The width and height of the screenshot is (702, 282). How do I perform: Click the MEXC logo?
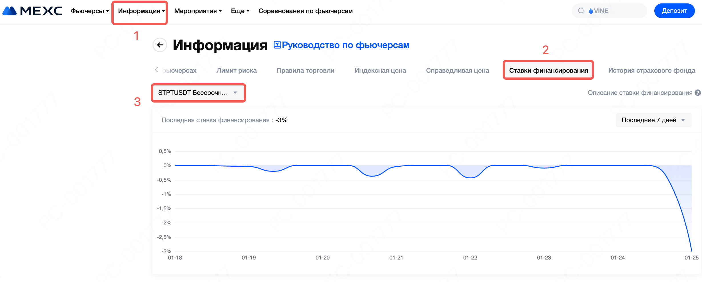32,11
